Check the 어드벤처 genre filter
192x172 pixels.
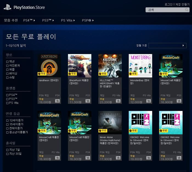(7, 66)
